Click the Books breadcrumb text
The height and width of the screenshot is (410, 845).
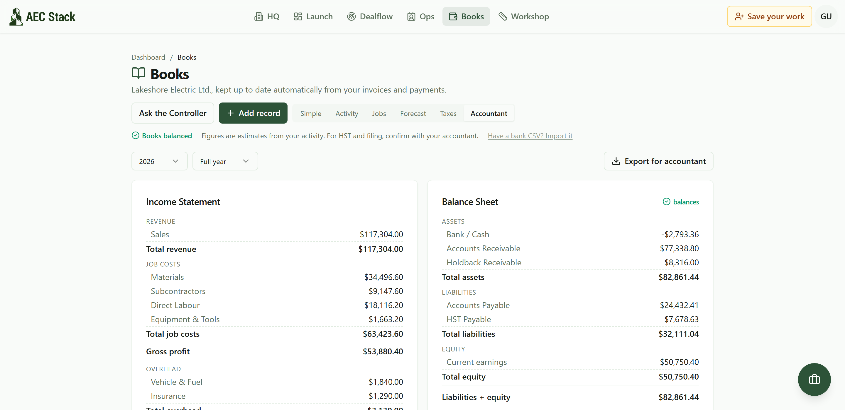tap(187, 57)
